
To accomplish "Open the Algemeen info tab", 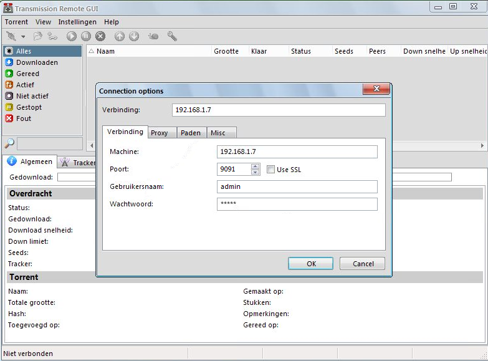I will point(31,161).
